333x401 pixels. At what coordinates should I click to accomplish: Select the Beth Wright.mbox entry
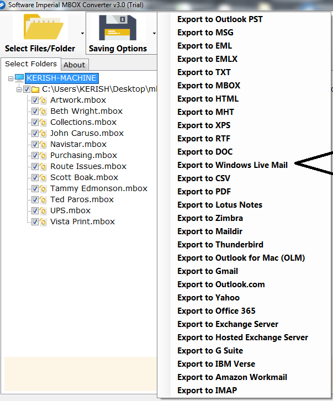[87, 111]
